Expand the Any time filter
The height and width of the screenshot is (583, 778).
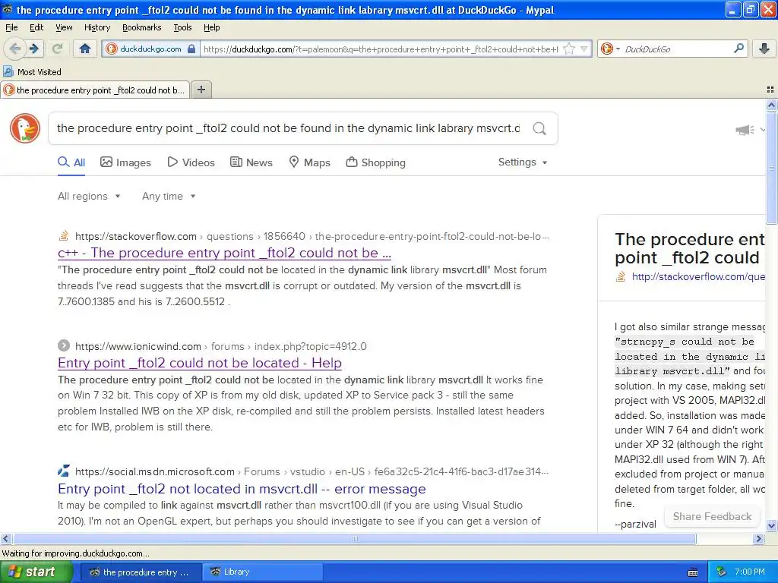click(169, 197)
